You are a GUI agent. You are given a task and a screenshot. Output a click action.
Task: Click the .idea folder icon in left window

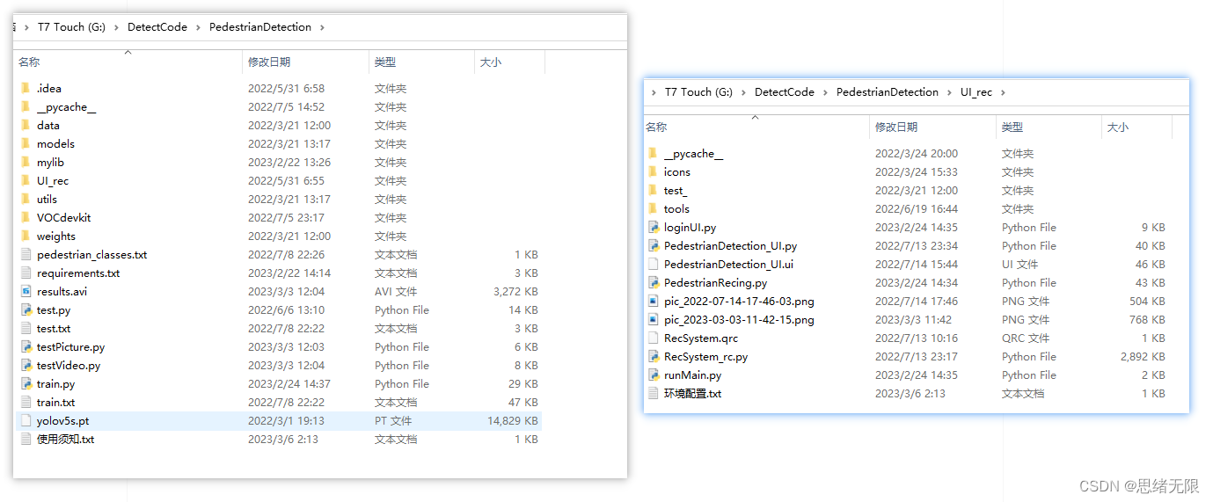[x=26, y=88]
